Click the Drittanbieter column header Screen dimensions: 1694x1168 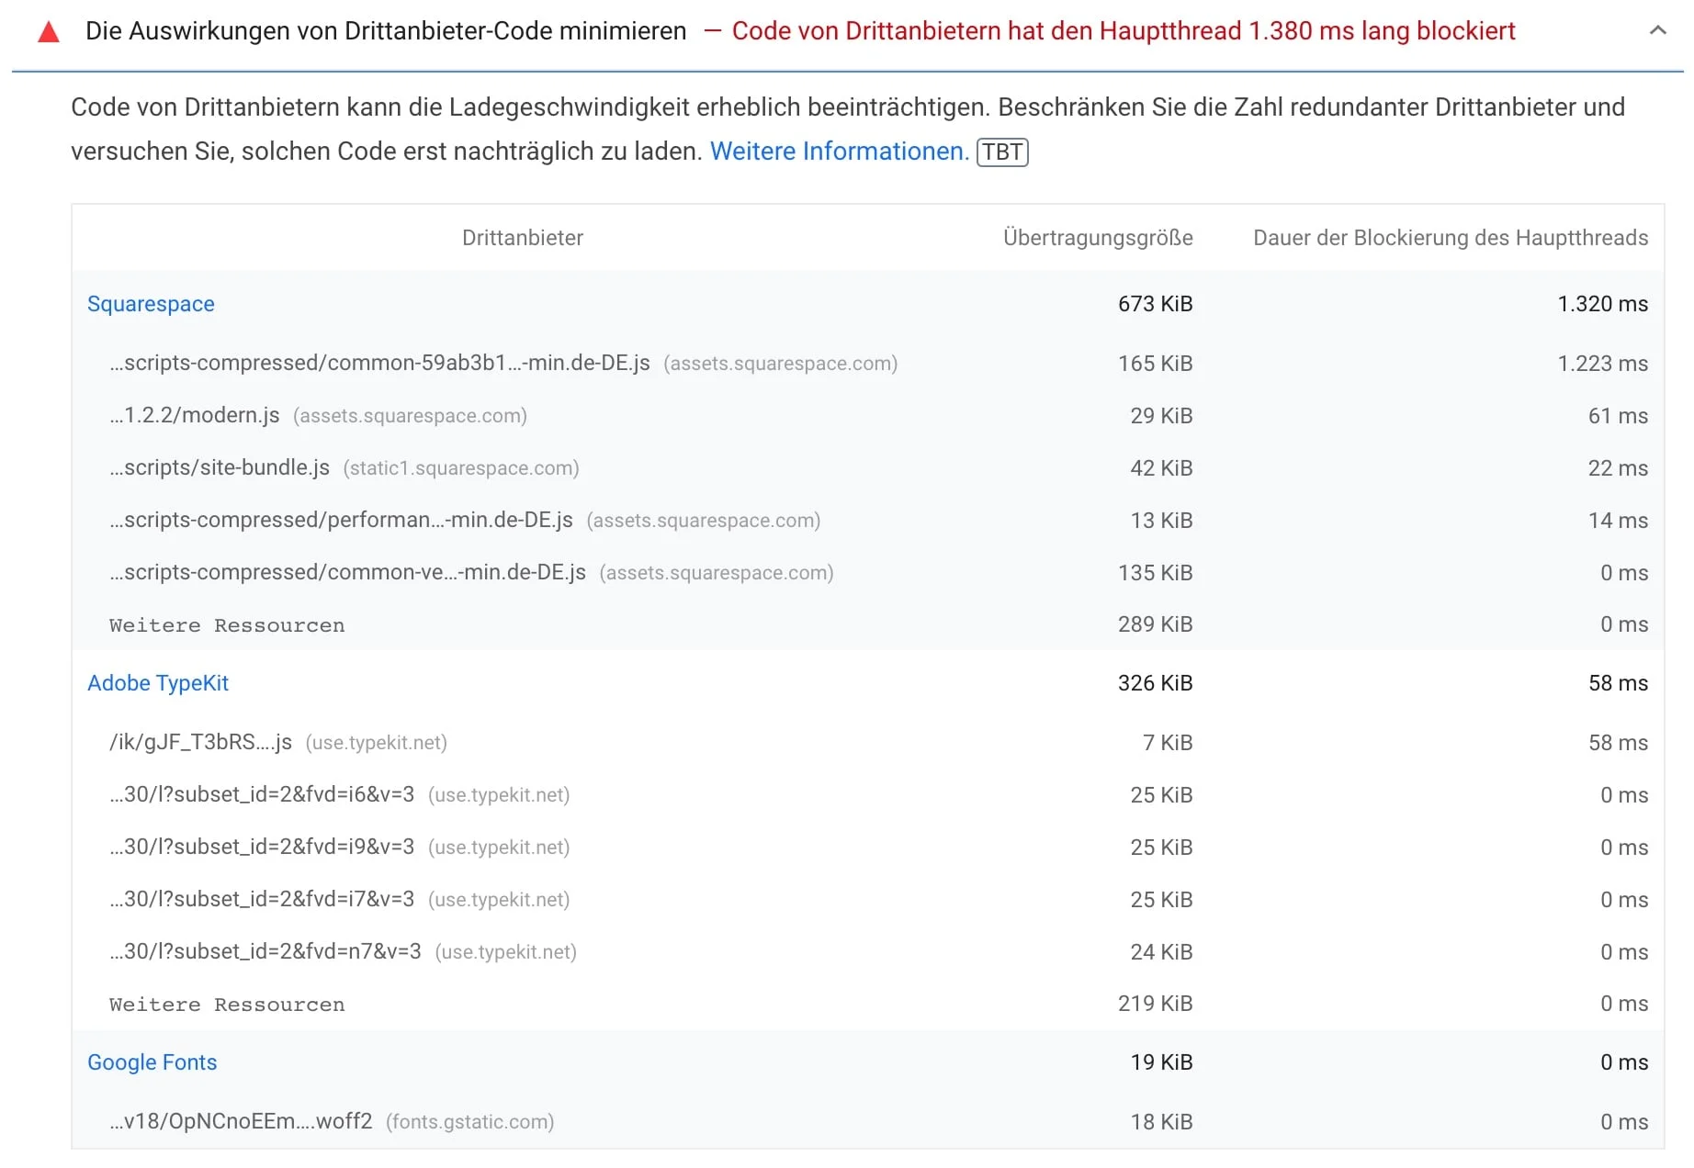click(522, 238)
